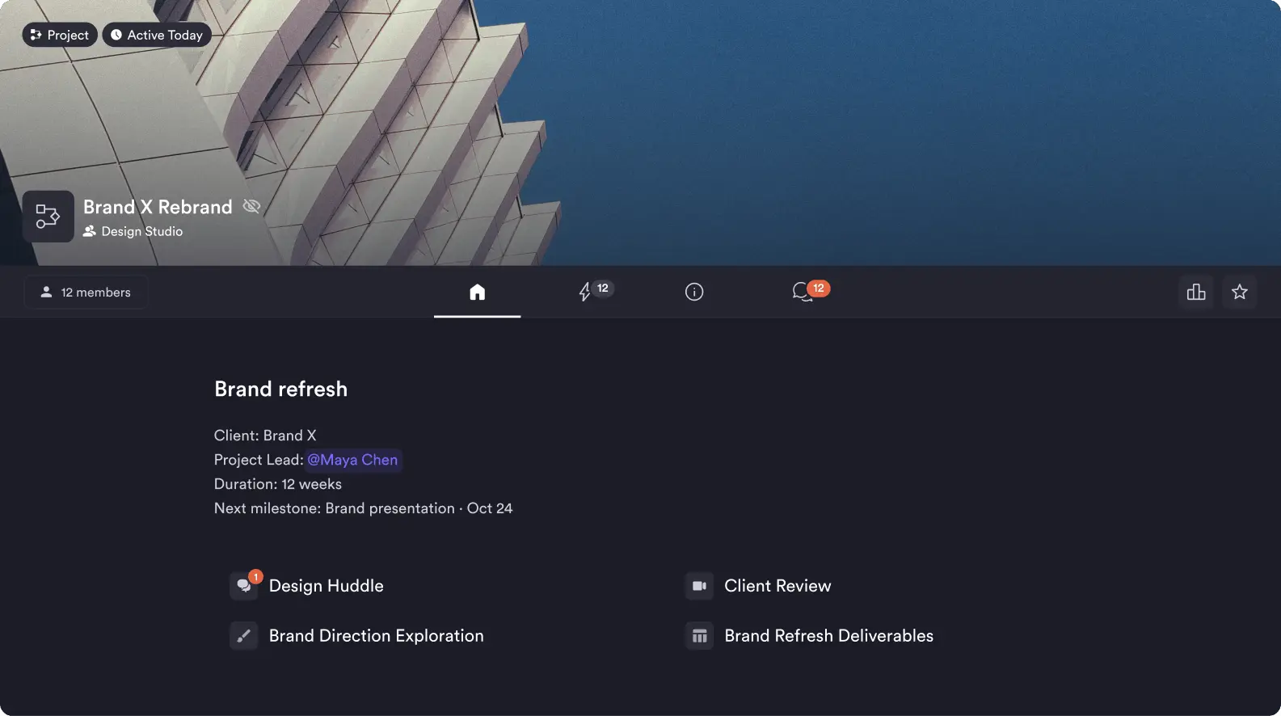The image size is (1281, 716).
Task: Click the 'Client: Brand X' text
Action: (265, 436)
